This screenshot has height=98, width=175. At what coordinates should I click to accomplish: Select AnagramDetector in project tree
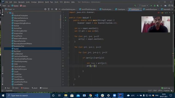pos(20,21)
